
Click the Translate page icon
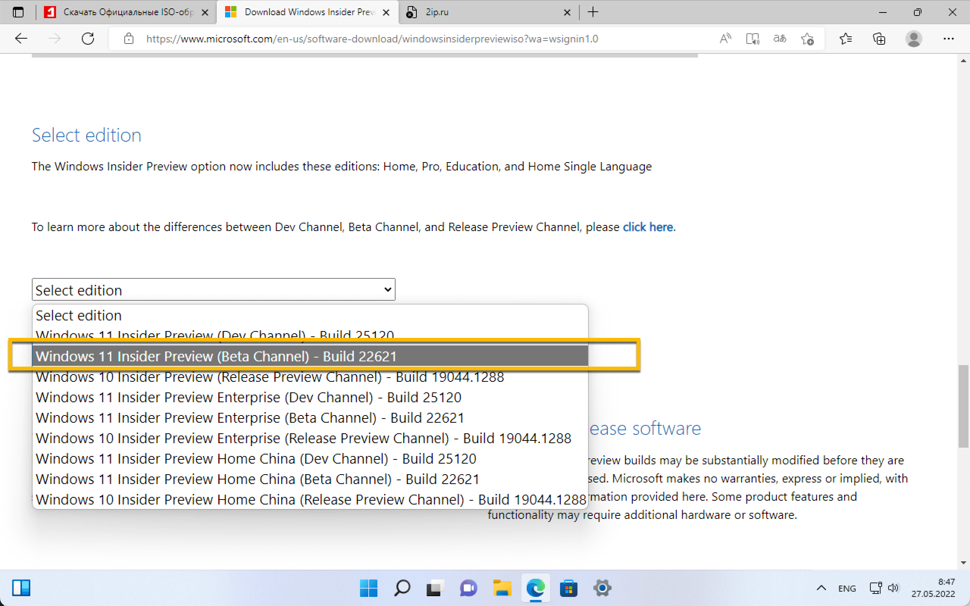tap(780, 39)
